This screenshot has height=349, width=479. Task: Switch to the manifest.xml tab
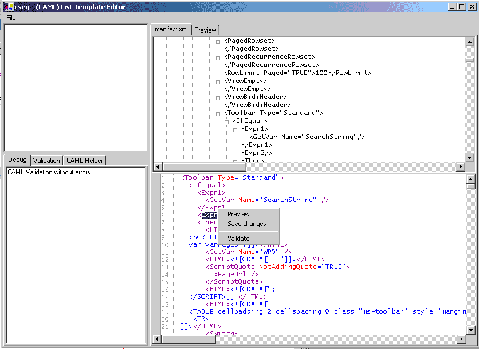pyautogui.click(x=171, y=29)
